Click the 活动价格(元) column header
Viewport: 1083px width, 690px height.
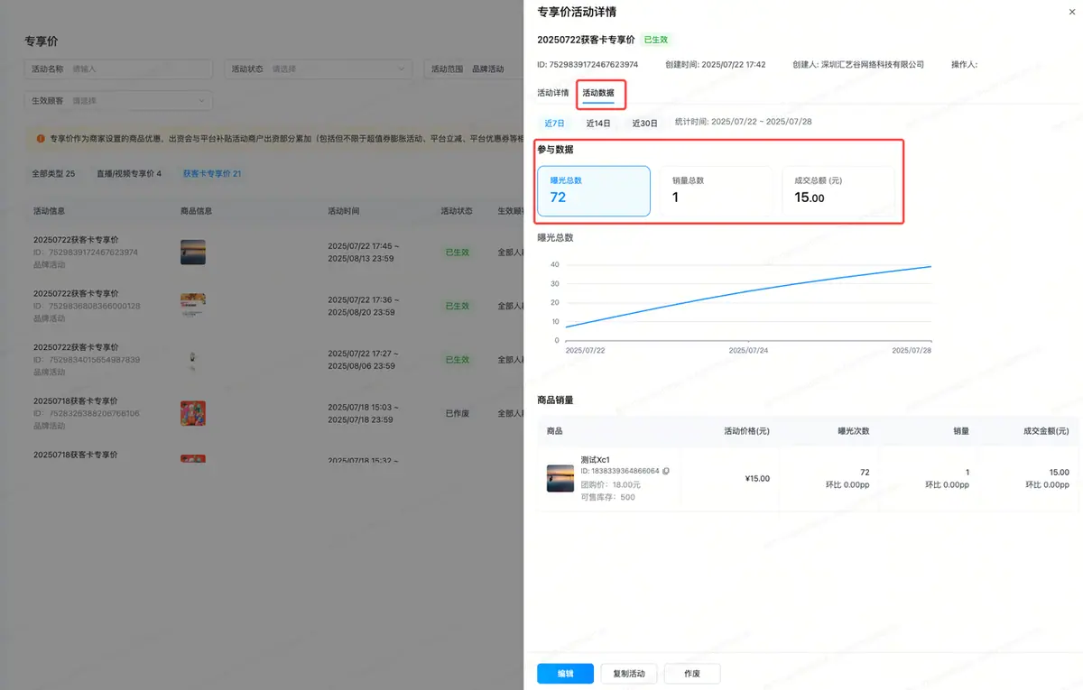pos(747,431)
